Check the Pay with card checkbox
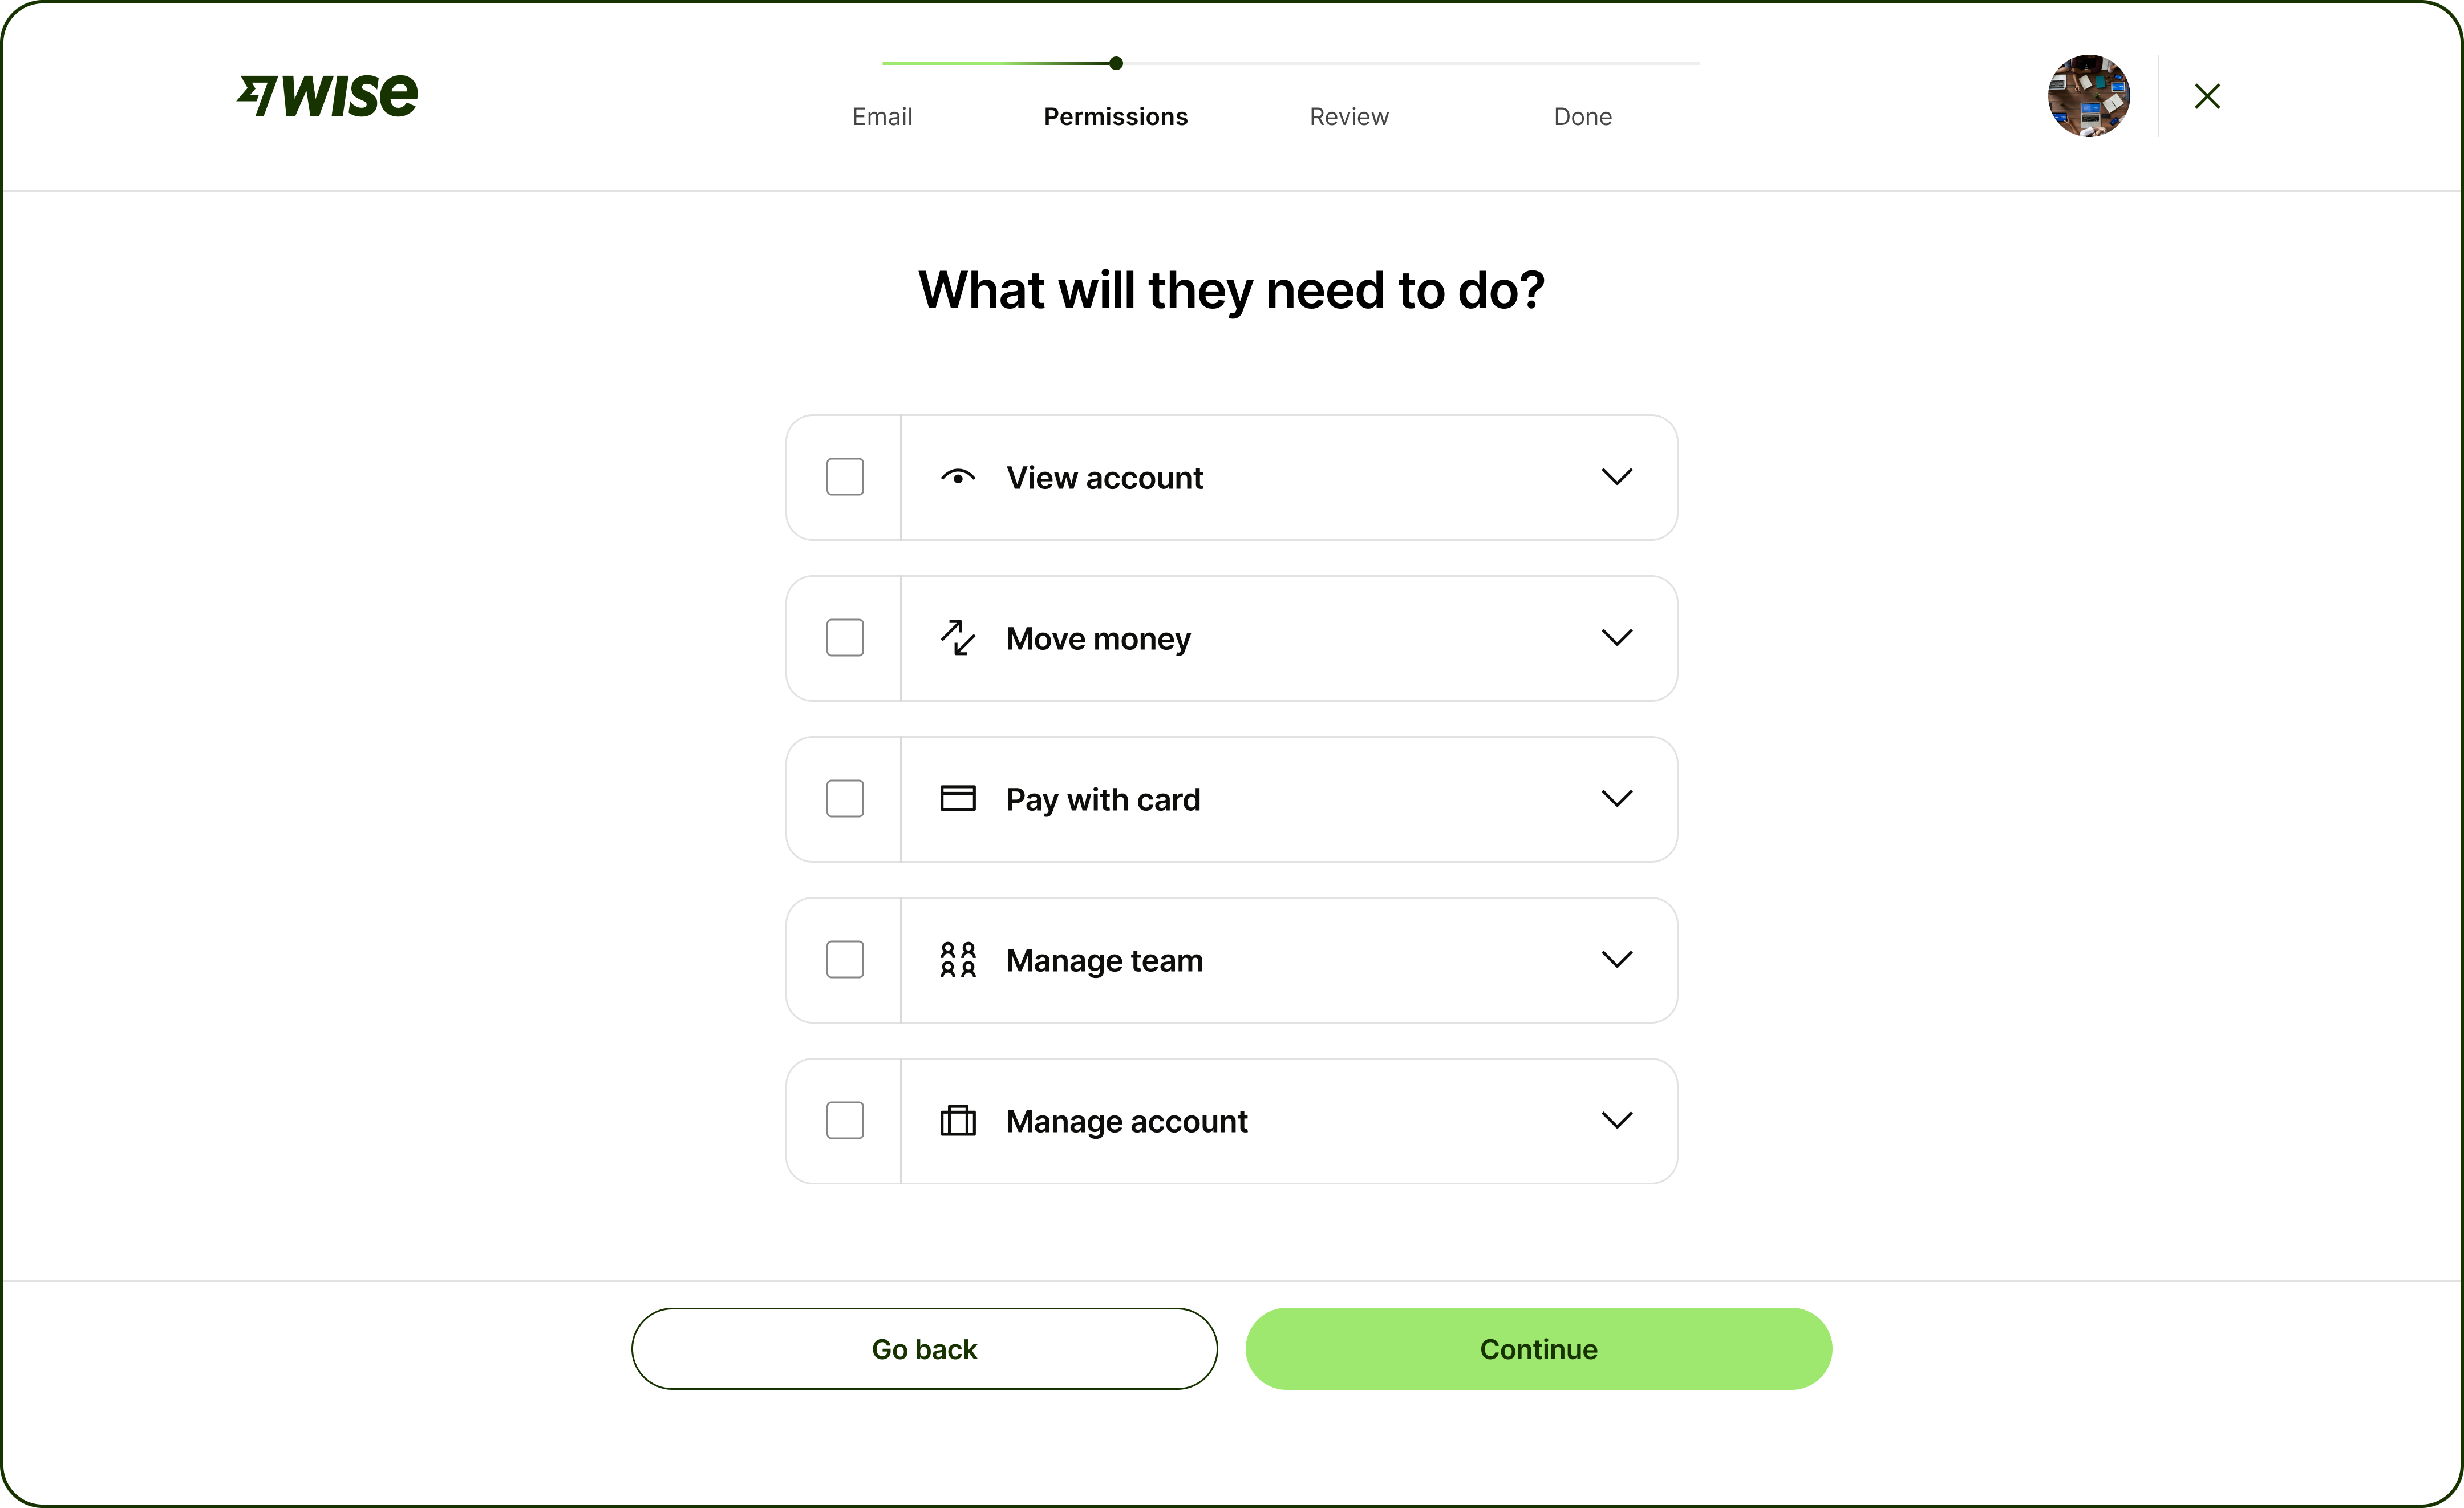This screenshot has height=1508, width=2464. (x=845, y=799)
